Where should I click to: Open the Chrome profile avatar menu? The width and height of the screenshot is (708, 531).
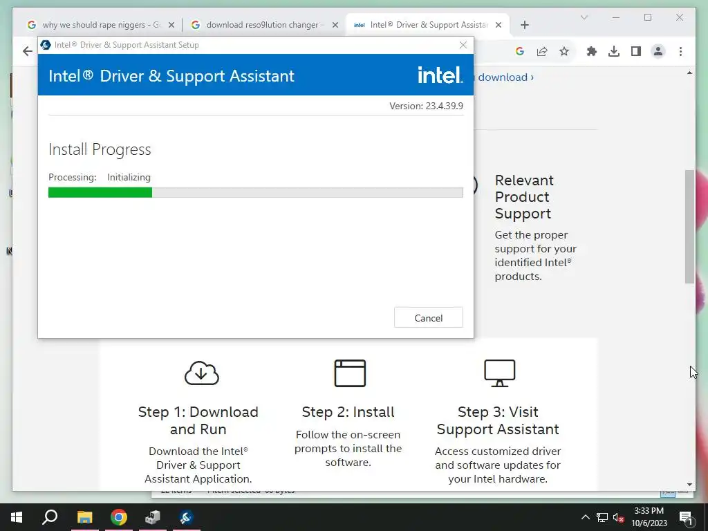(658, 51)
